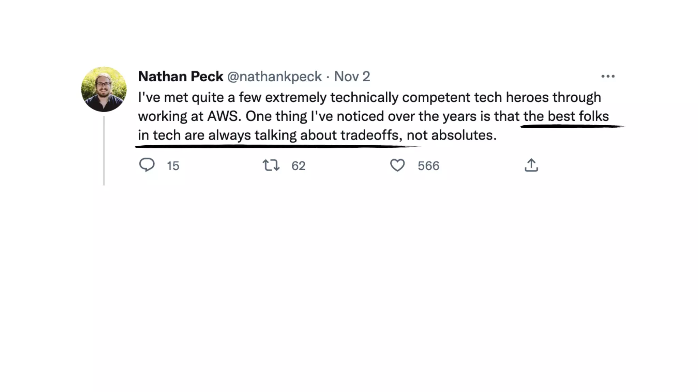Screen dimensions: 698x392
Task: Open the three-dot more options menu
Action: pyautogui.click(x=608, y=77)
